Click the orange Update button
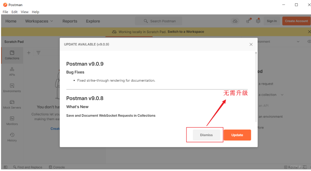 [237, 135]
